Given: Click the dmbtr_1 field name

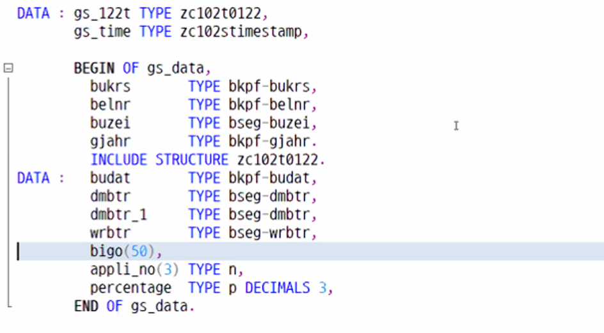Looking at the screenshot, I should tap(118, 215).
